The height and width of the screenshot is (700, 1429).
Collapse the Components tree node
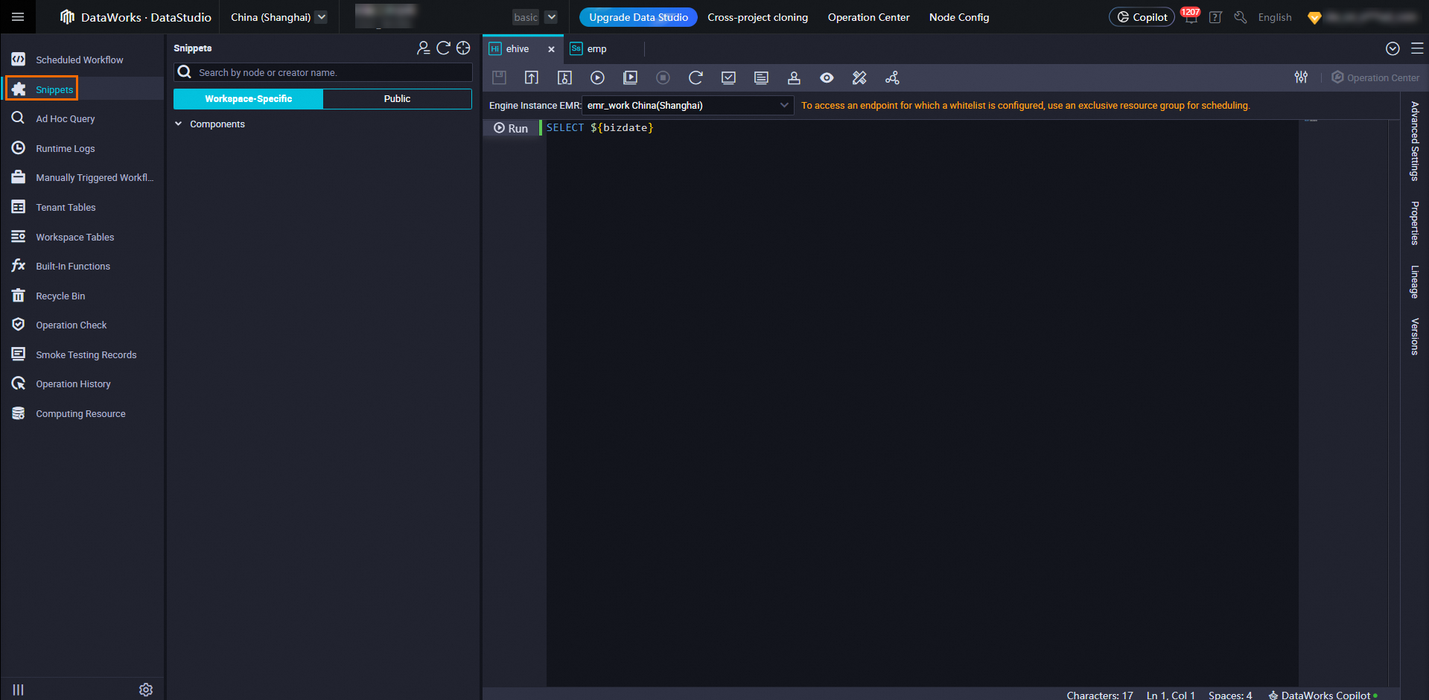point(179,124)
